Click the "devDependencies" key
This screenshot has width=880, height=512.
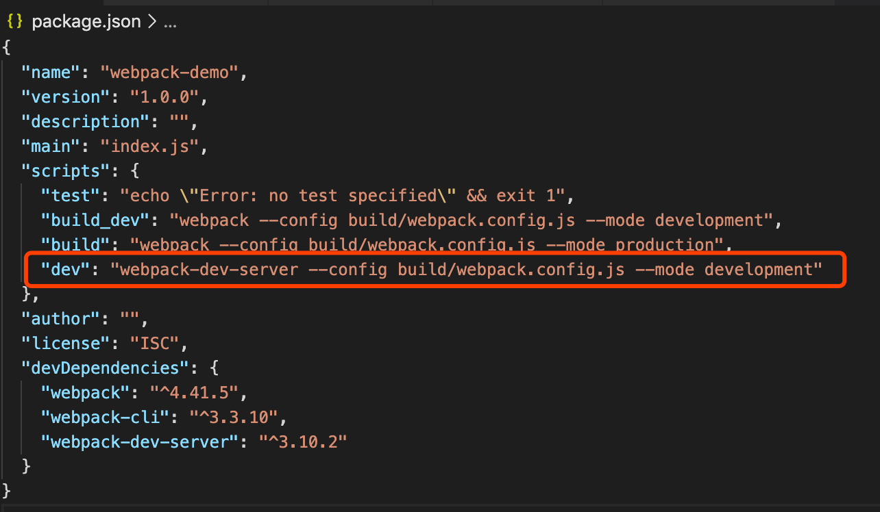pyautogui.click(x=105, y=368)
